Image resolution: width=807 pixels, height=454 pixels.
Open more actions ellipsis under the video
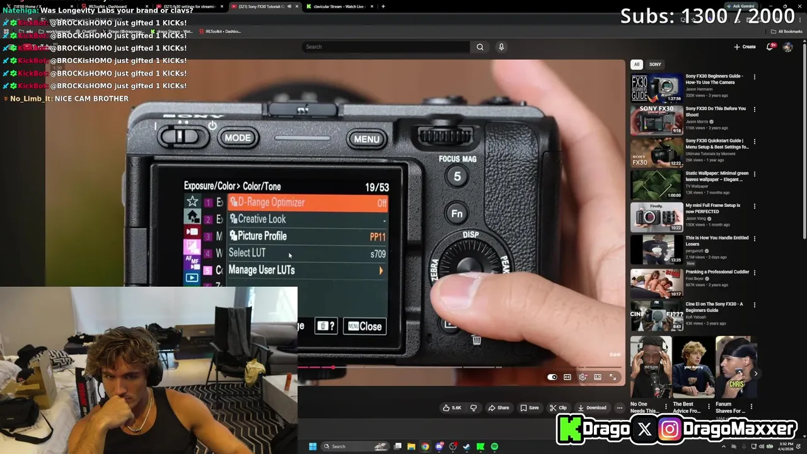coord(620,408)
